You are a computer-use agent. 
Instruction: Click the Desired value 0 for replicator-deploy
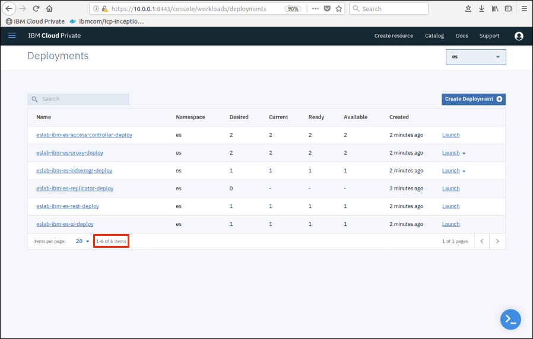coord(231,188)
